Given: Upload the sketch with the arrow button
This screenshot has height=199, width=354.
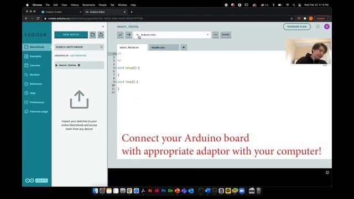Looking at the screenshot, I should (x=128, y=35).
